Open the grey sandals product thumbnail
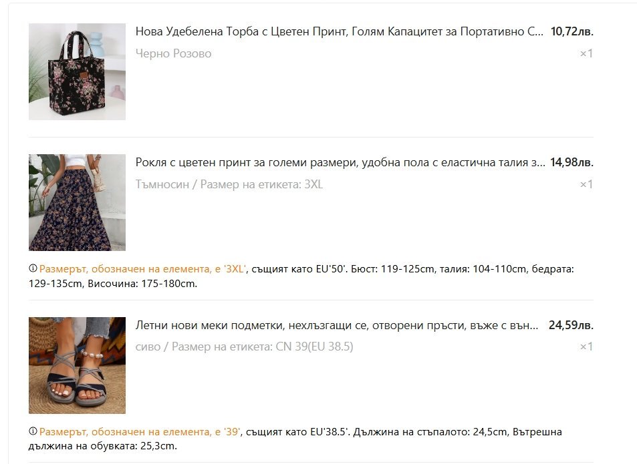This screenshot has height=464, width=637. point(77,365)
